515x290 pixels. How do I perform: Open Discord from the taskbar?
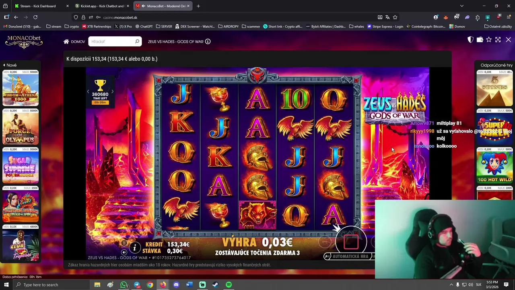[x=176, y=285]
